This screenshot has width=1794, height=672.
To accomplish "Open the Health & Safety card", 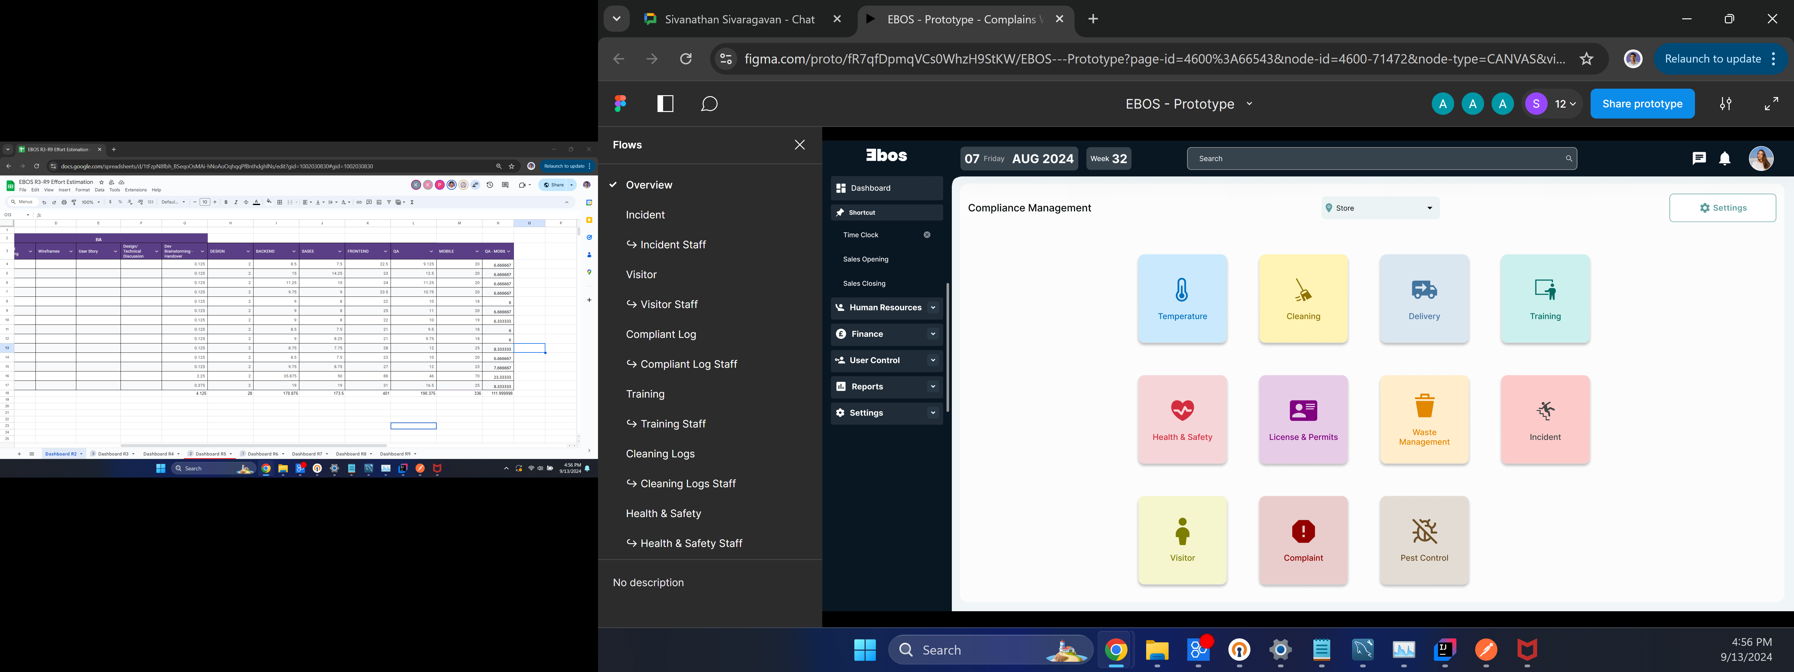I will [1182, 419].
